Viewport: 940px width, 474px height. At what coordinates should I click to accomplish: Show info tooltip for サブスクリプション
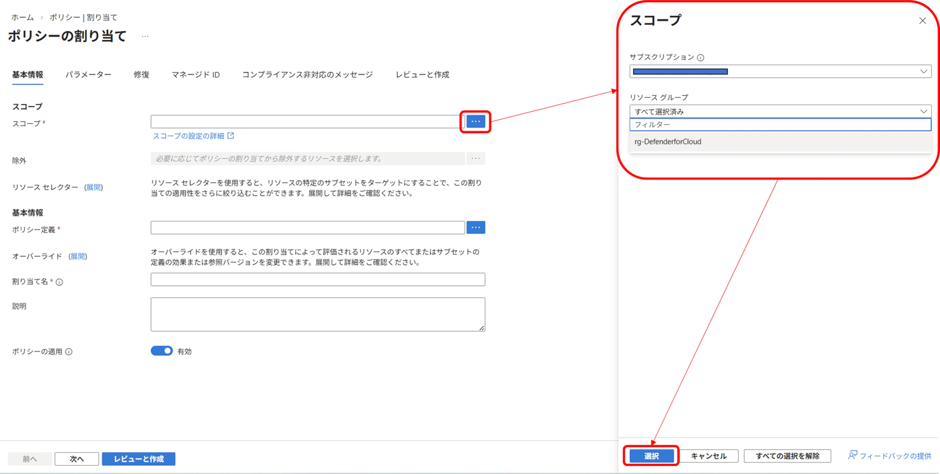point(700,58)
